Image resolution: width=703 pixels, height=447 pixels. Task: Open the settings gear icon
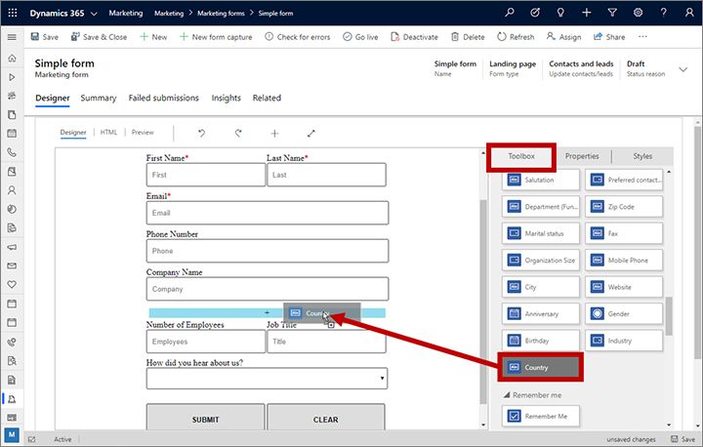(x=638, y=13)
